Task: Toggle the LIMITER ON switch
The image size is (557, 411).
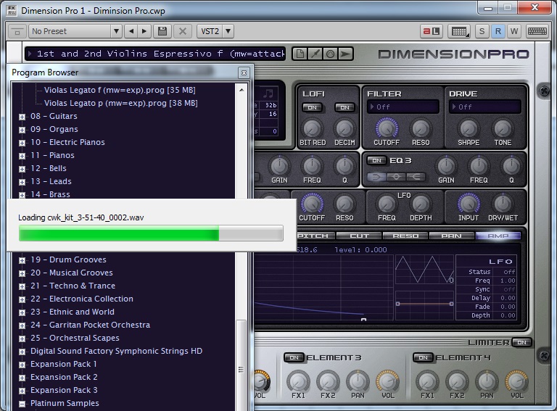Action: pos(522,342)
